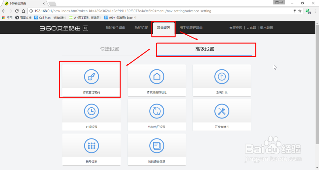Close the 360安全路由 browser tab
This screenshot has height=170, width=319.
pos(43,4)
